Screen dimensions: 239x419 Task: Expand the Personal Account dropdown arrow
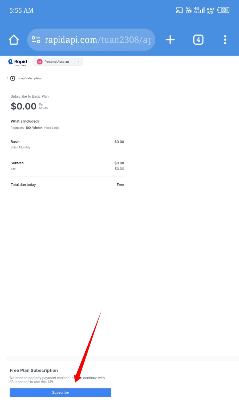78,62
